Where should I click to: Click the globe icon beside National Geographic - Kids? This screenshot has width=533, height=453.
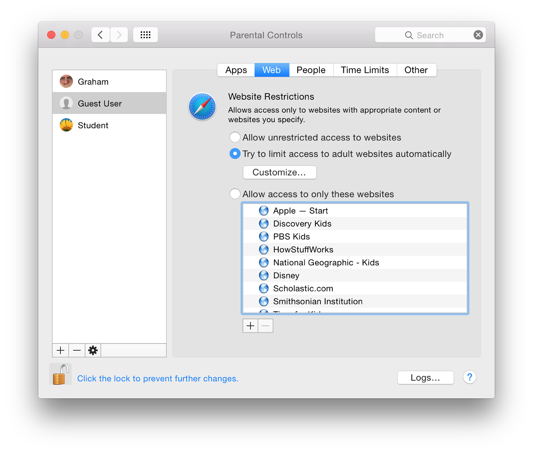coord(264,262)
